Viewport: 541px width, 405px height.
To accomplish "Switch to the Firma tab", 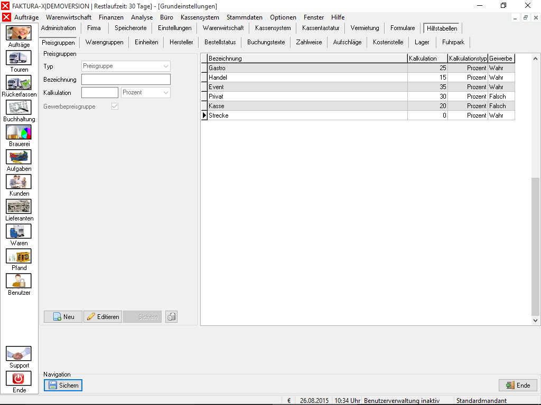I will point(94,28).
